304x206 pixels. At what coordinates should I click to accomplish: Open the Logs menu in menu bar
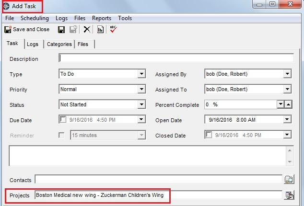pos(61,18)
